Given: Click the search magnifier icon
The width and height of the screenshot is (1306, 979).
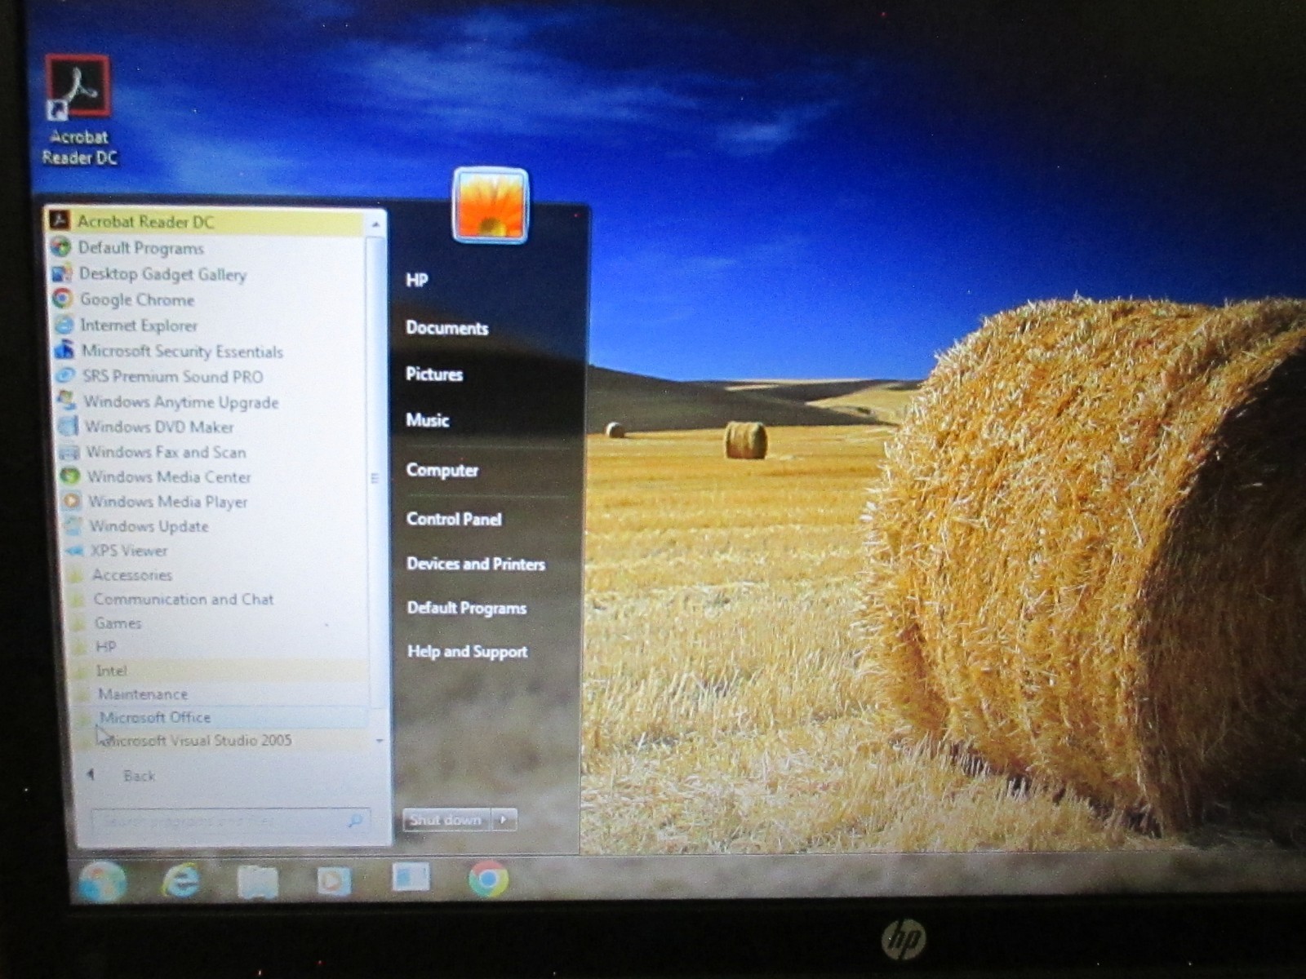Looking at the screenshot, I should [x=355, y=820].
